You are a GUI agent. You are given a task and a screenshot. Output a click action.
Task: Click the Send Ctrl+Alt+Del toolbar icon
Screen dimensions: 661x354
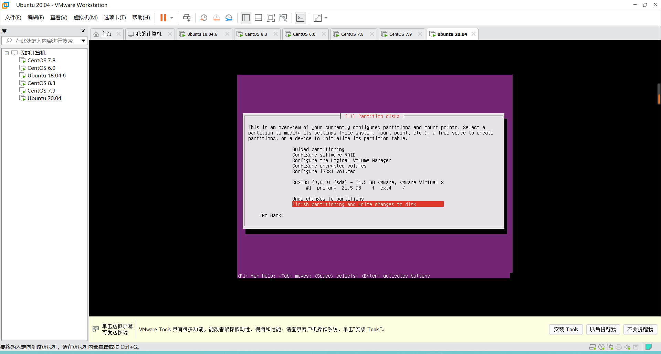point(187,18)
